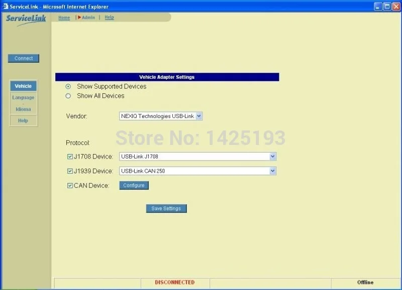Close the ServiceLink window

click(x=396, y=7)
